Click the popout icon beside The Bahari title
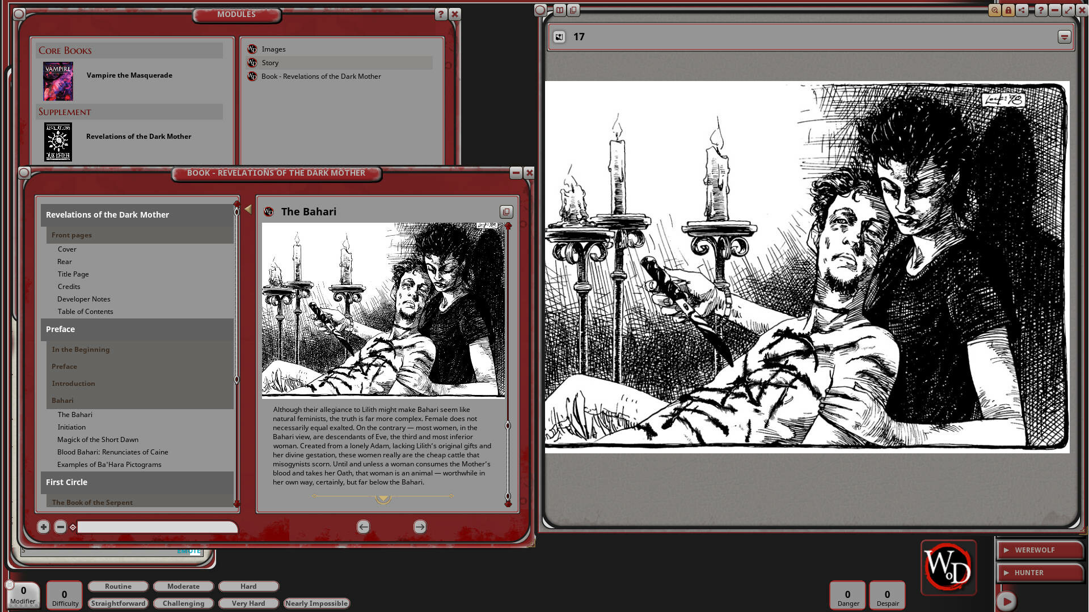The height and width of the screenshot is (612, 1089). pyautogui.click(x=506, y=212)
